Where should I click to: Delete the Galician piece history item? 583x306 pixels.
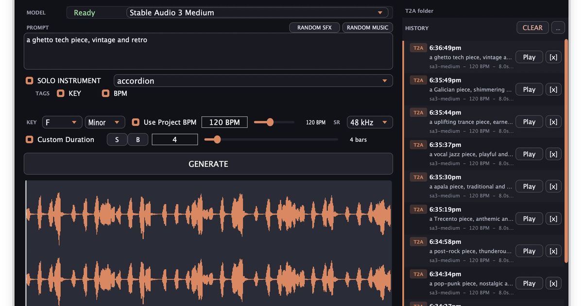(553, 89)
